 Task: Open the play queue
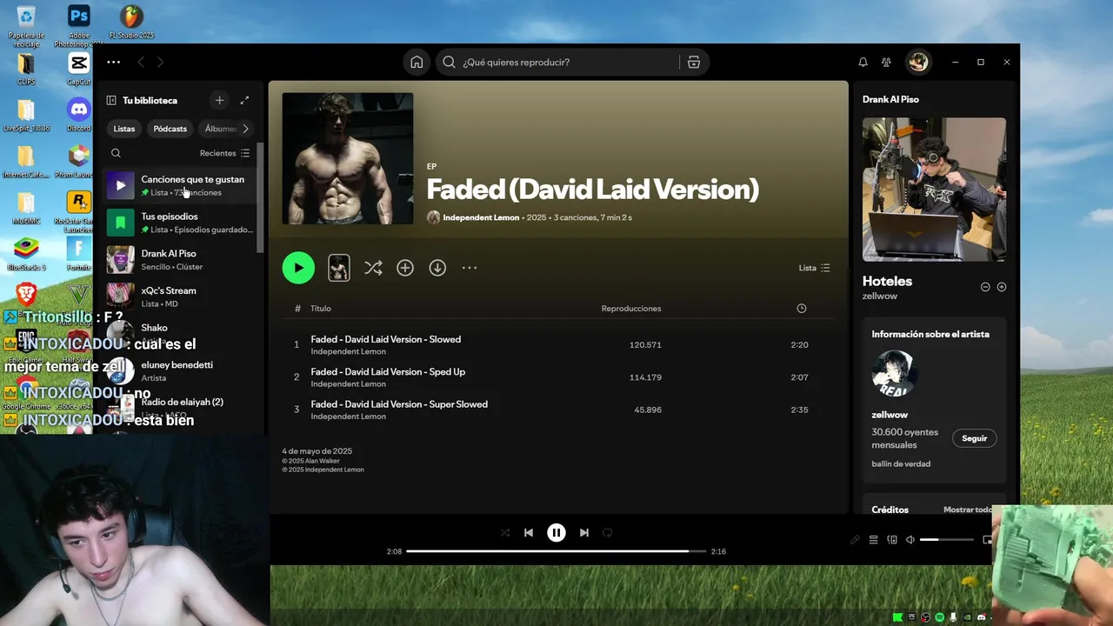pyautogui.click(x=874, y=540)
